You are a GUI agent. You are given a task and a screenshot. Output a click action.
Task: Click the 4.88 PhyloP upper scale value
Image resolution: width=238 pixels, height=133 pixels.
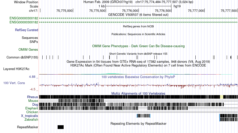32,77
